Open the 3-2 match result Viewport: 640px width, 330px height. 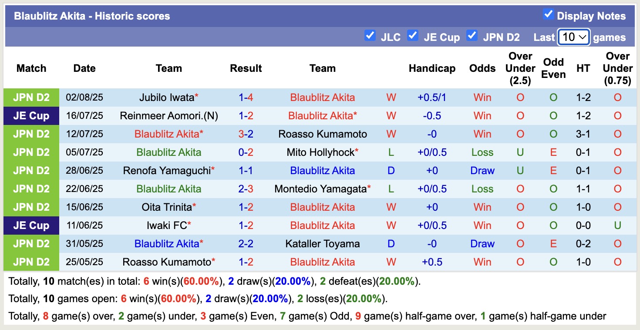click(246, 134)
